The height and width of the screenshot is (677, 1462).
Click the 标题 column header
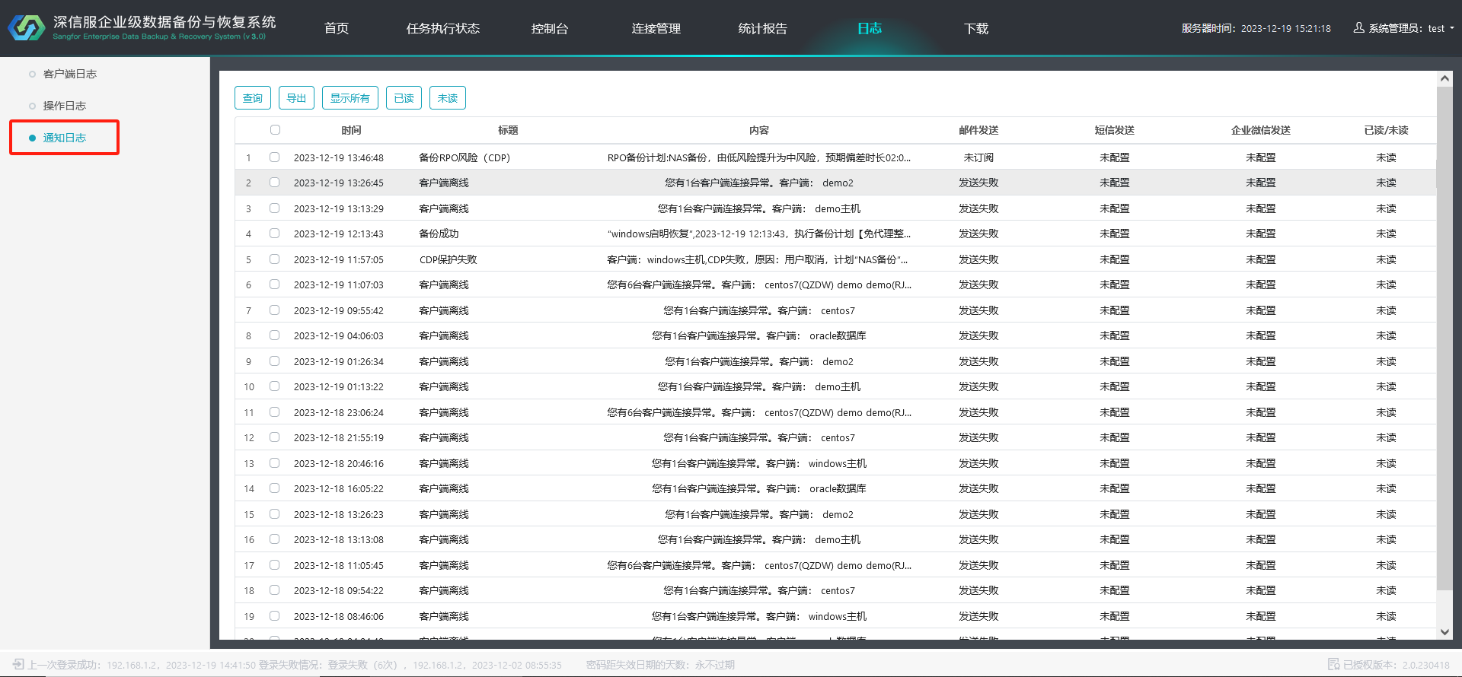click(x=509, y=130)
